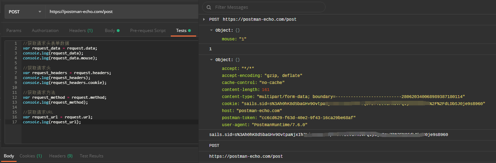The height and width of the screenshot is (163, 496).
Task: Click the content-length 161 value
Action: (x=266, y=90)
